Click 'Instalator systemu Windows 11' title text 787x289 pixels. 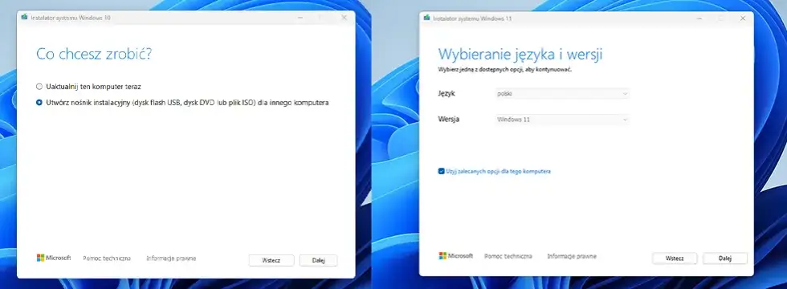[x=472, y=18]
